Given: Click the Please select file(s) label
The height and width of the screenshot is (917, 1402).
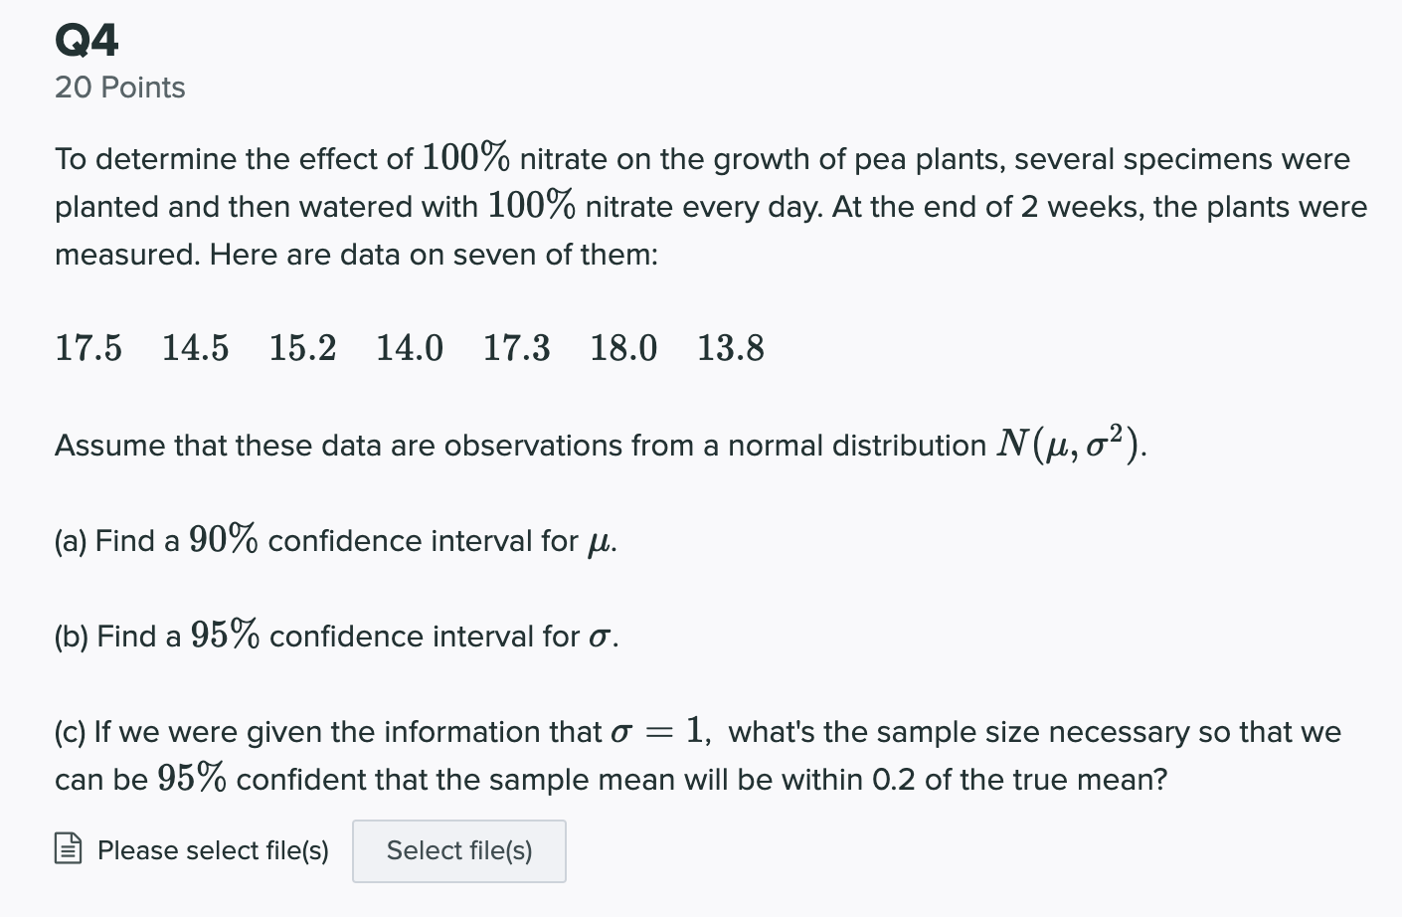Looking at the screenshot, I should tap(213, 850).
